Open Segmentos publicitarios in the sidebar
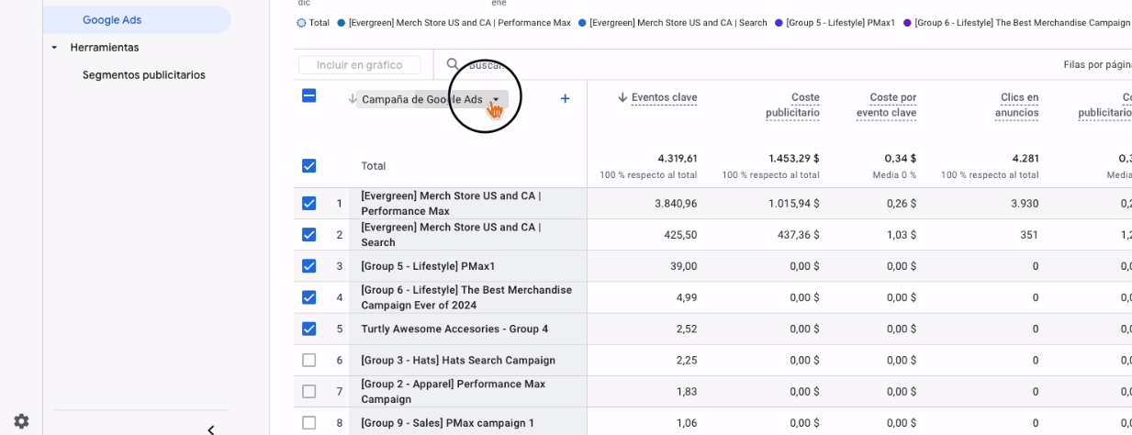The width and height of the screenshot is (1132, 435). 144,75
